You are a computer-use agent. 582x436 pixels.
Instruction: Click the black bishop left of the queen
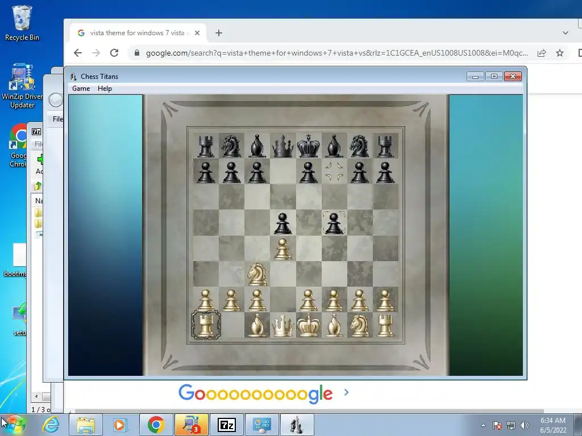coord(257,146)
